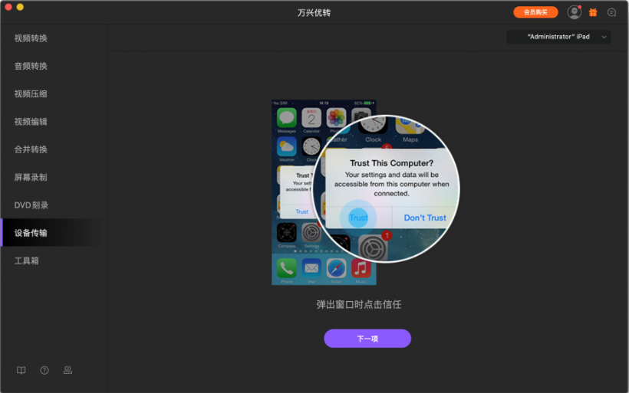Open the user account avatar icon
The height and width of the screenshot is (393, 629).
tap(574, 12)
